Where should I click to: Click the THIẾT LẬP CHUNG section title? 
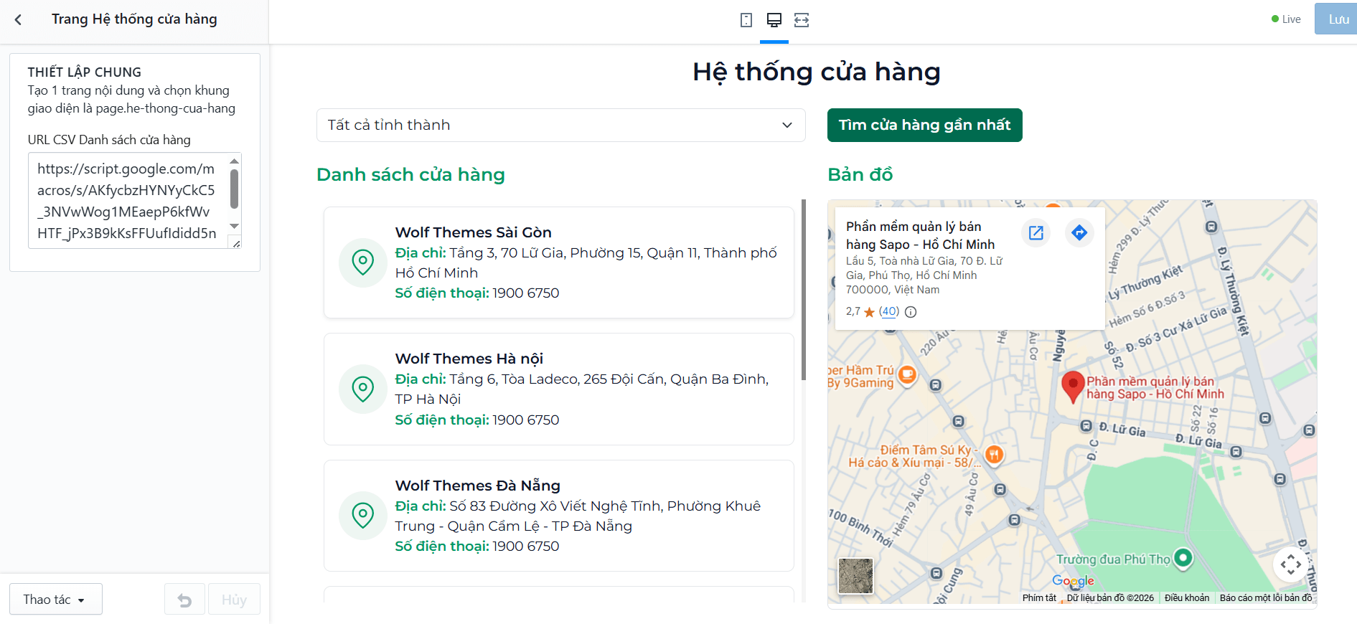85,72
